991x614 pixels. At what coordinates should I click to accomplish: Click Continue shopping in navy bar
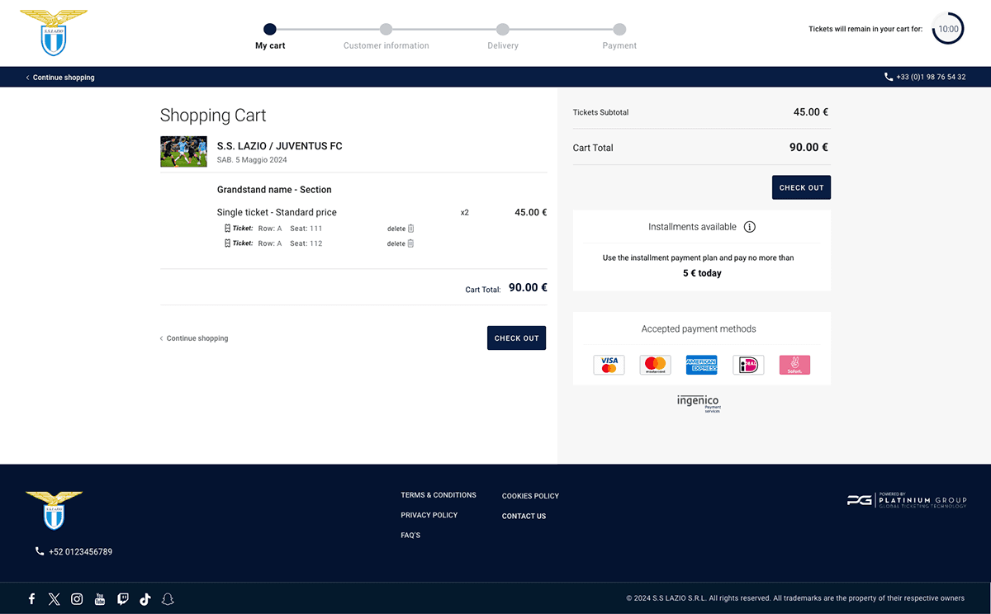click(x=60, y=78)
